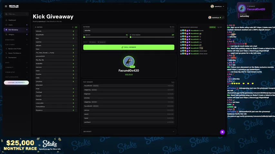Expand the Stats sidebar section
This screenshot has height=154, width=275.
[x=16, y=63]
